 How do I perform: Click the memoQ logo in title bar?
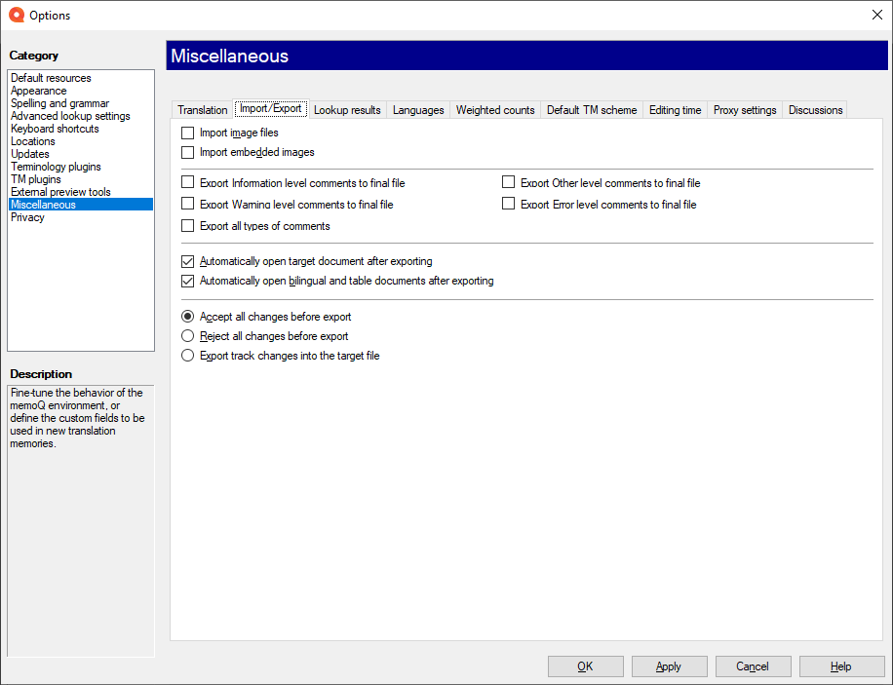14,15
